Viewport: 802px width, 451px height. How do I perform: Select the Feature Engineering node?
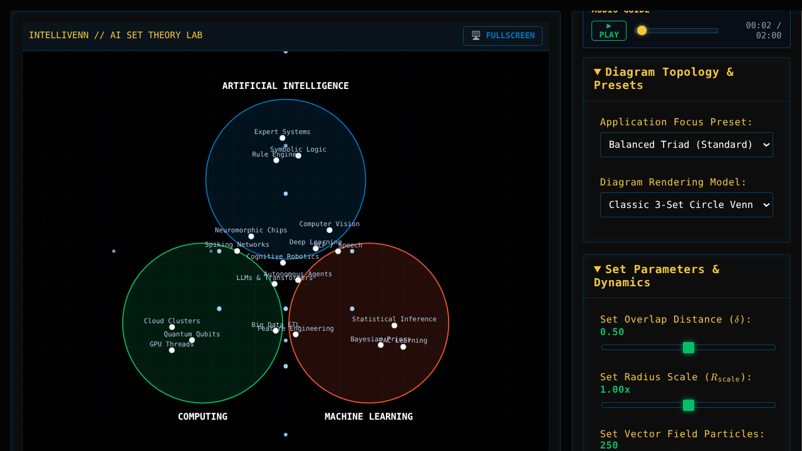coord(296,334)
